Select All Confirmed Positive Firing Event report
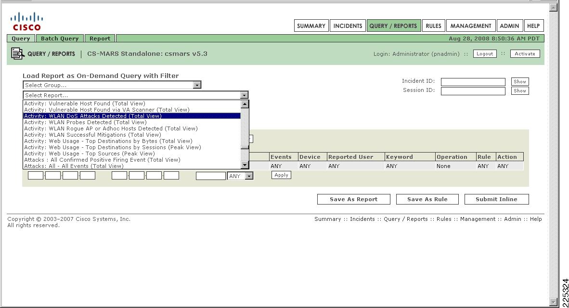This screenshot has height=308, width=569. point(132,160)
